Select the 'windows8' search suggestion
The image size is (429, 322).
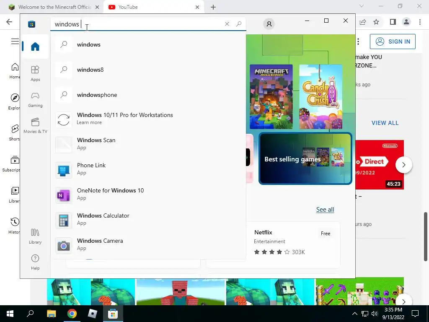point(148,70)
